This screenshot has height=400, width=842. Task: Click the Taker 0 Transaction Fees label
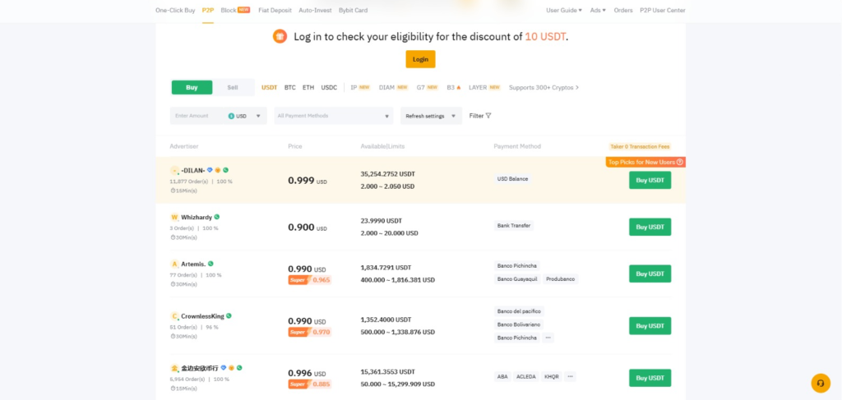click(x=640, y=146)
